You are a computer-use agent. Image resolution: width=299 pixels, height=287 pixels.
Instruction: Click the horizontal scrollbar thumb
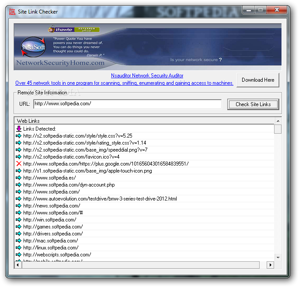[141, 265]
